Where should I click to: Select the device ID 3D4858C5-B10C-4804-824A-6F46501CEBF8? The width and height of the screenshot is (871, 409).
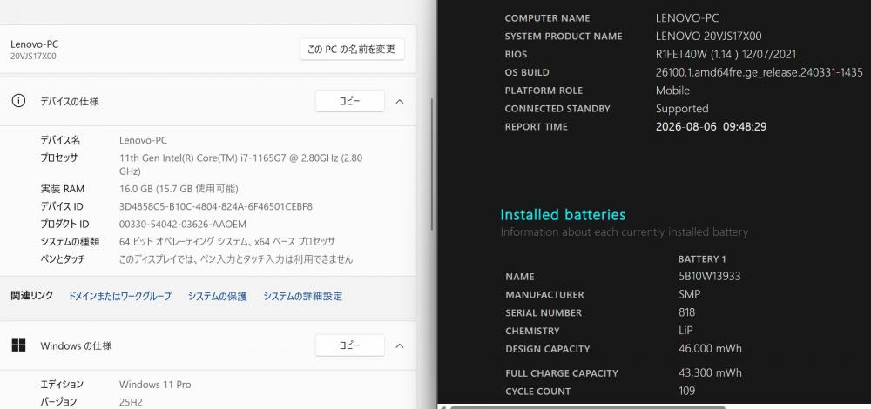click(x=216, y=206)
